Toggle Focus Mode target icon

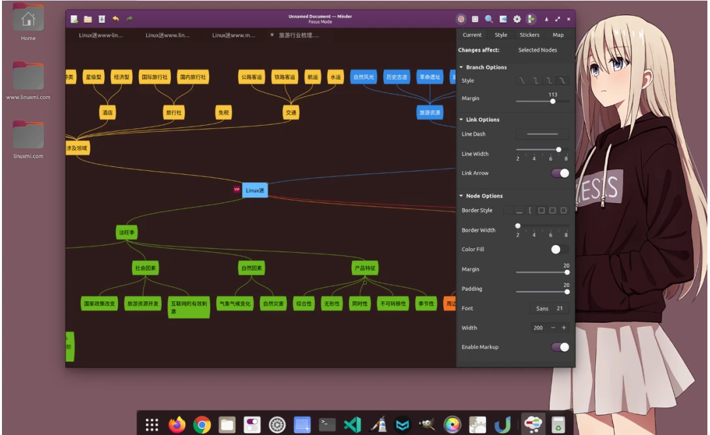(x=460, y=19)
